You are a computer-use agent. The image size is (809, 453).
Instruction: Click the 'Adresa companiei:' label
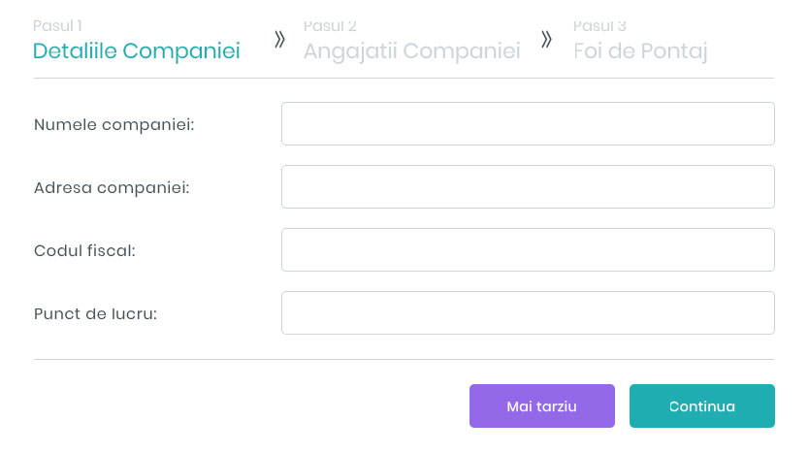click(112, 187)
